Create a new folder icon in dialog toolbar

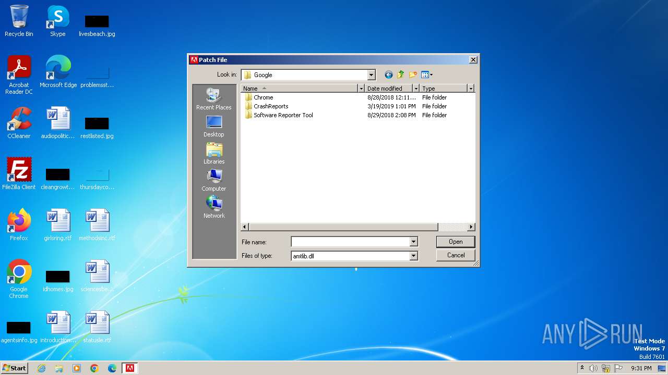click(413, 75)
